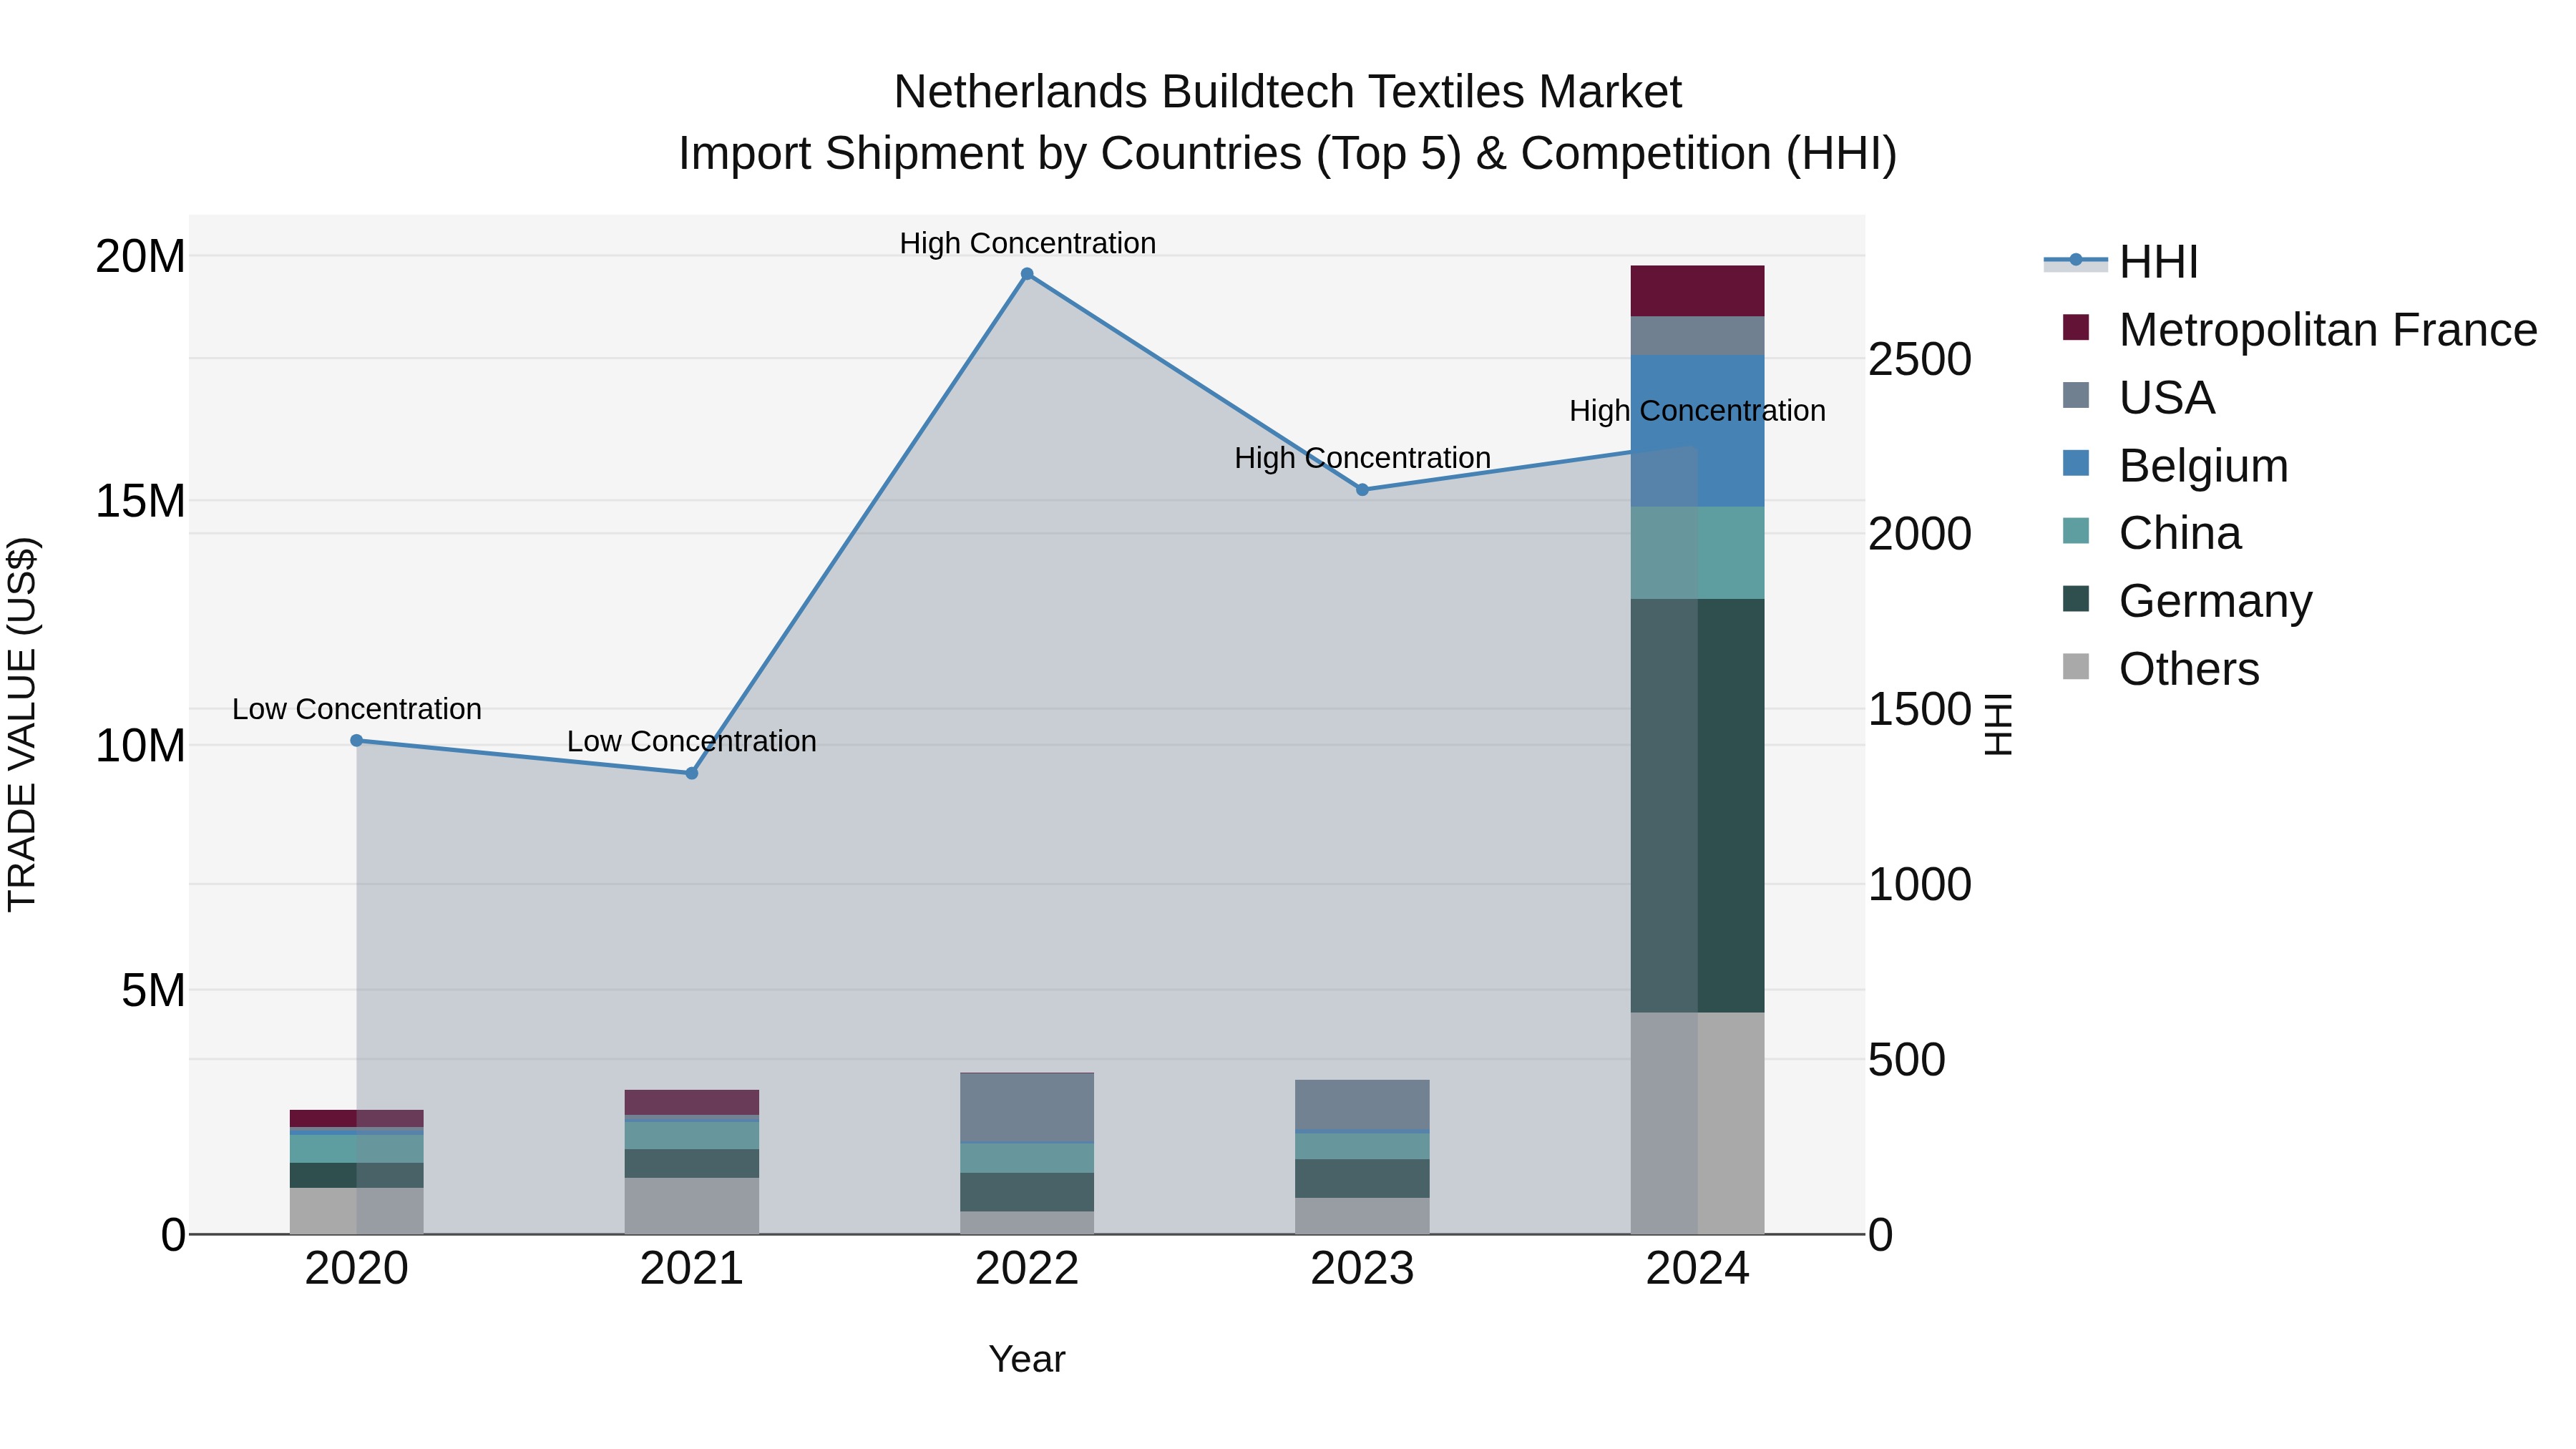Click the 2024 Belgium bar segment
The width and height of the screenshot is (2576, 1449).
1697,431
